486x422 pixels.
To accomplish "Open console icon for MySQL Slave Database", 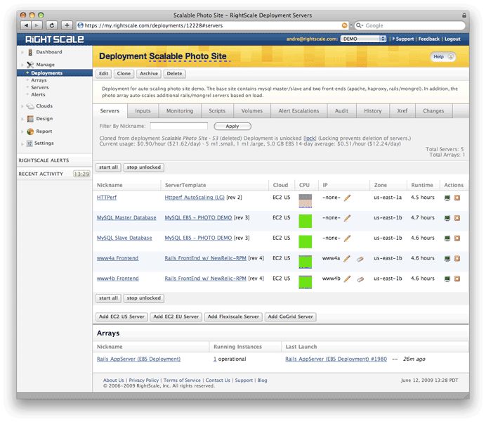I will pyautogui.click(x=447, y=238).
